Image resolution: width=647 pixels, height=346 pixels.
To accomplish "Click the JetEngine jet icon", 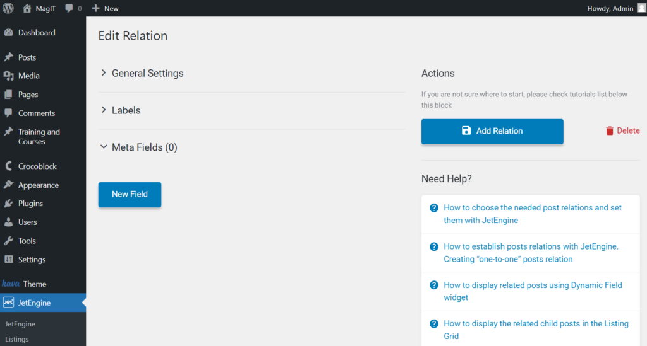I will 9,303.
